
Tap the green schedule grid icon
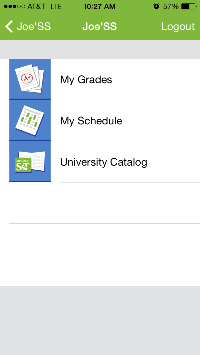click(30, 120)
